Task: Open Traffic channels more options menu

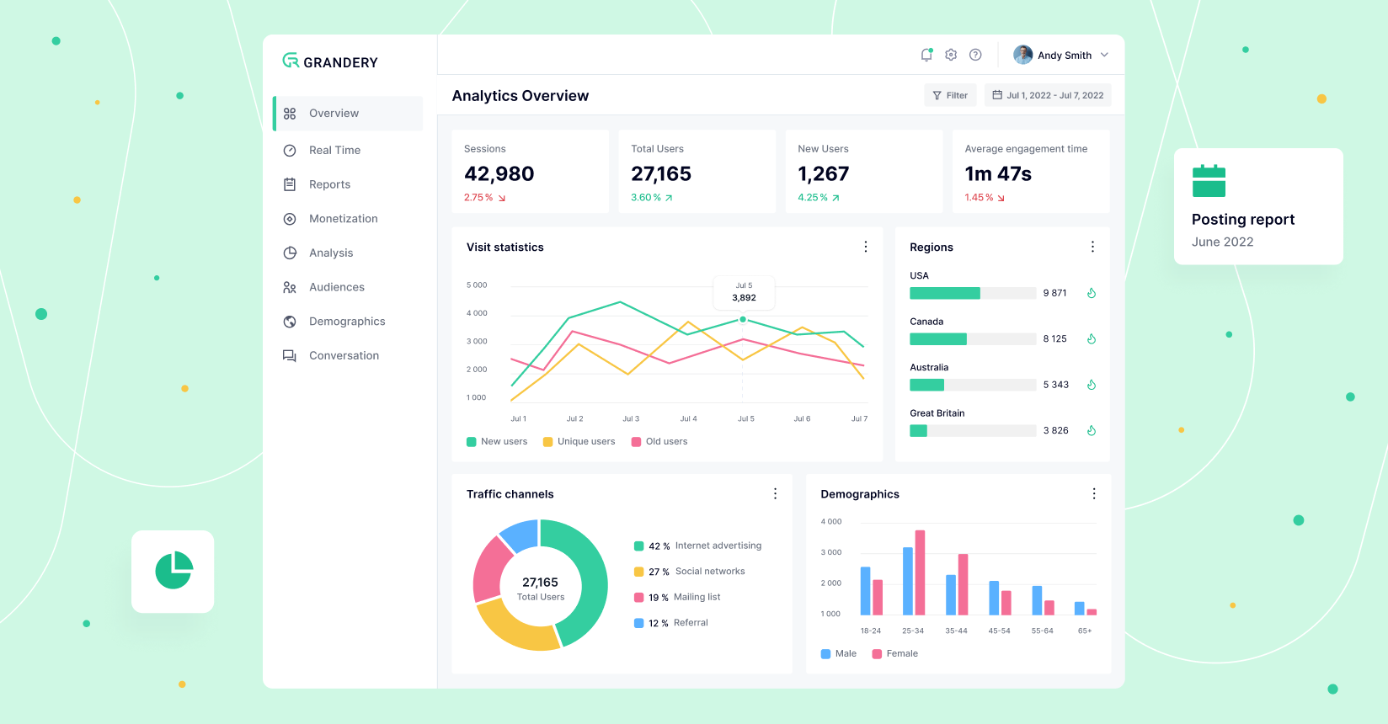Action: point(775,494)
